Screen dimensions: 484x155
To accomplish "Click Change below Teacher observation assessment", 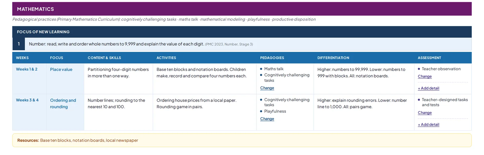I will (425, 76).
